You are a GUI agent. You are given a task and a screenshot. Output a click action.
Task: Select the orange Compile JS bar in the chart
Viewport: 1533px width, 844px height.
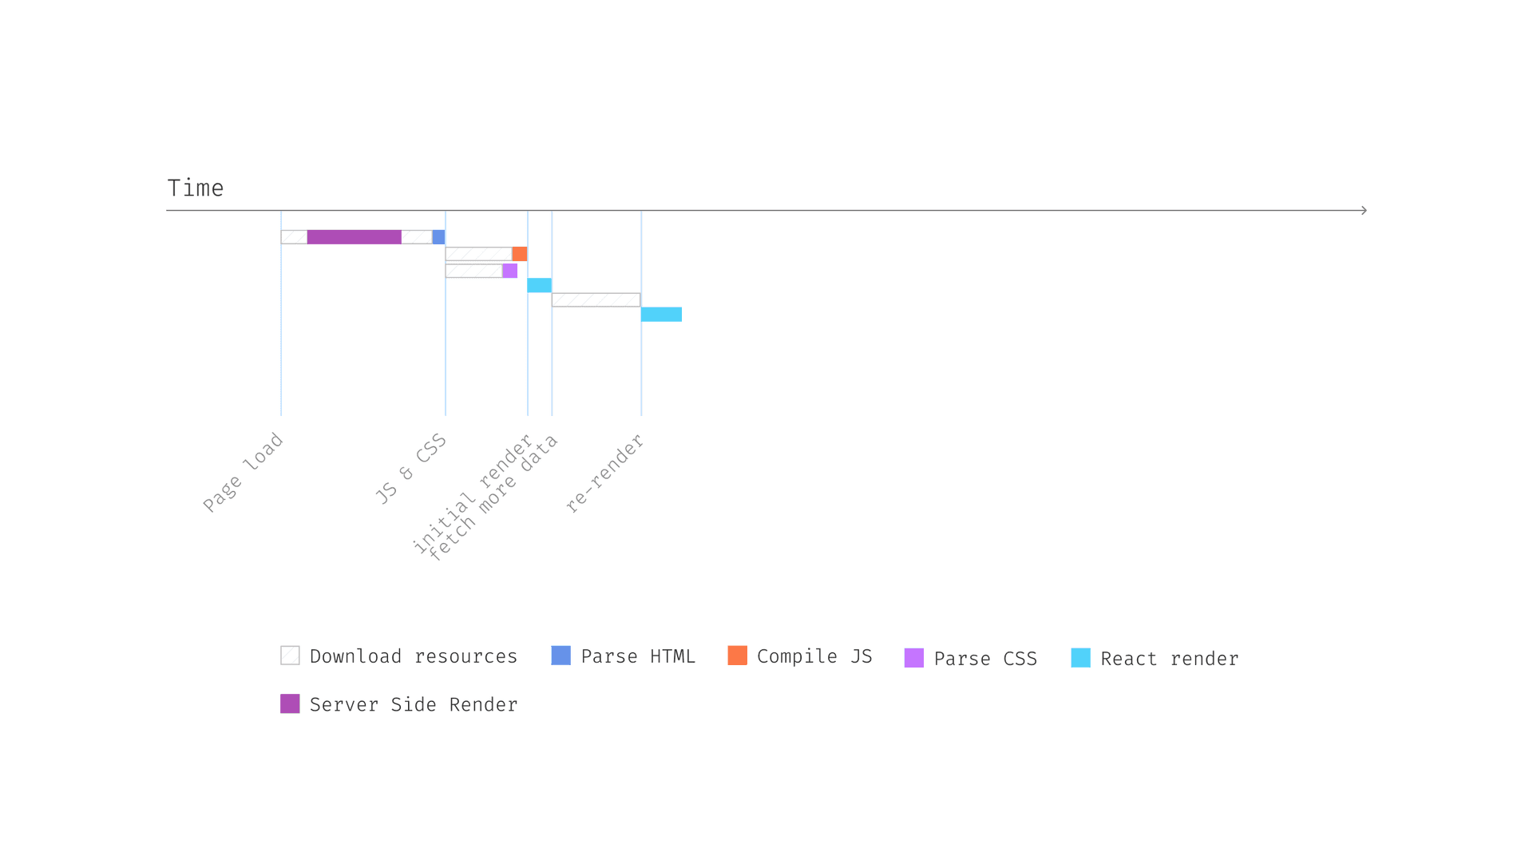(x=519, y=254)
